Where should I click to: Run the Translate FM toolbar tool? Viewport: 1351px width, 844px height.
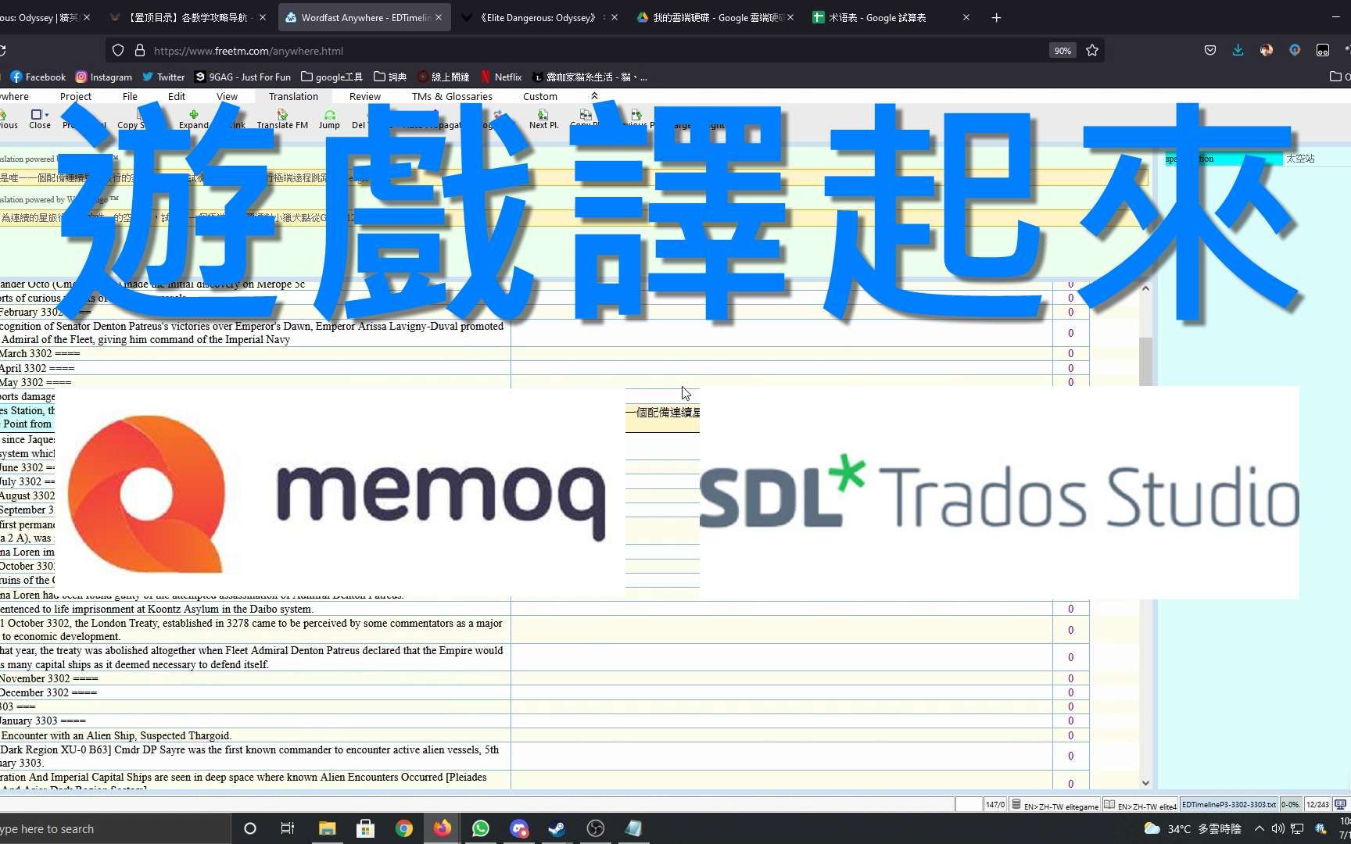click(x=282, y=115)
